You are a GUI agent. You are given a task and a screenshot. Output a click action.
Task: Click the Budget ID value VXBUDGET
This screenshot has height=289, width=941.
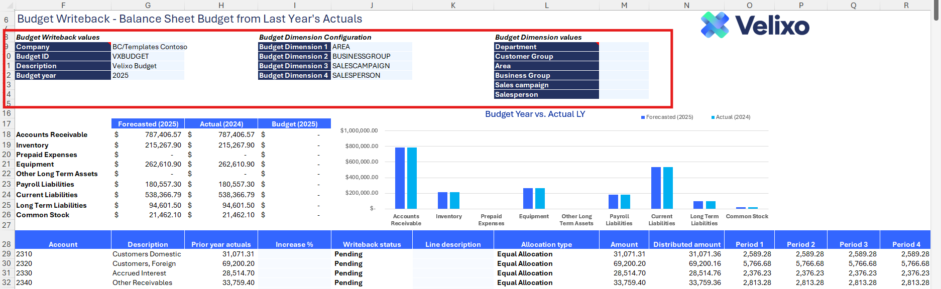pyautogui.click(x=147, y=57)
